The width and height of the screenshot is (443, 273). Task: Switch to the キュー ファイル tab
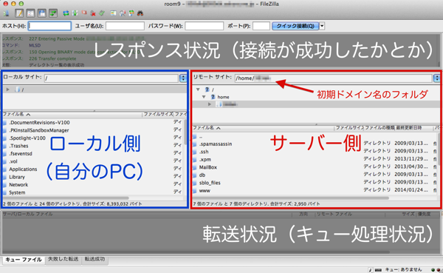click(24, 260)
